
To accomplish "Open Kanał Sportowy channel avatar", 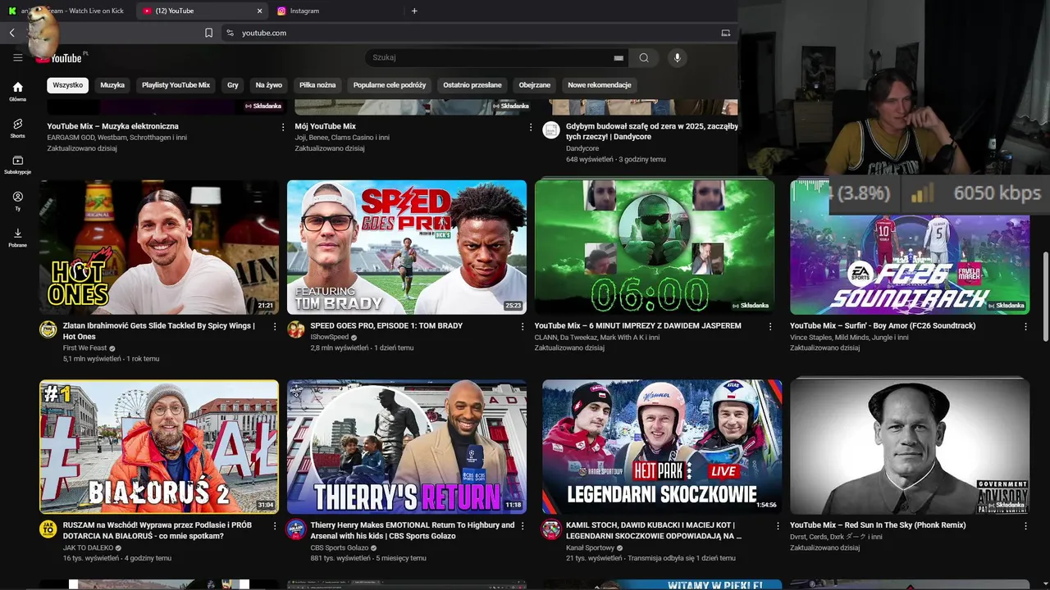I will coord(551,529).
